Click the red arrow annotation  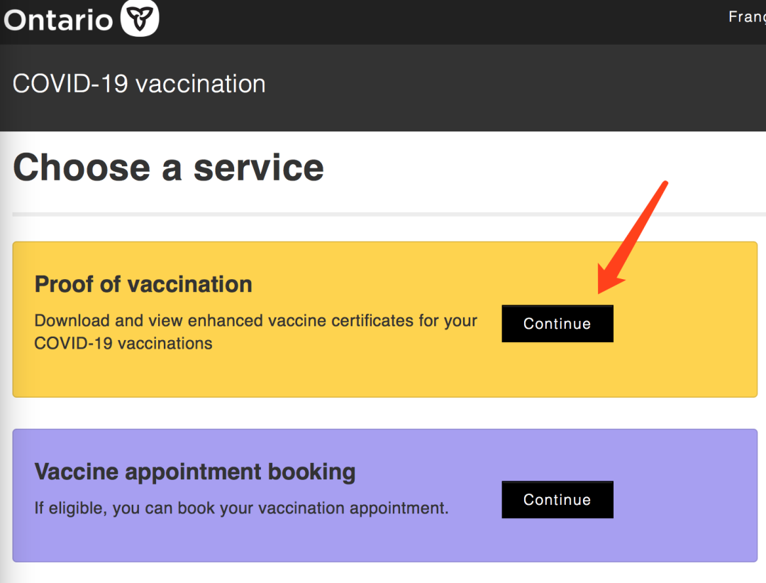point(633,237)
